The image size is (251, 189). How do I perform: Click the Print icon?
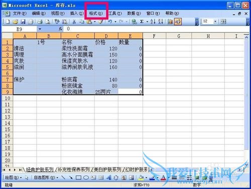pyautogui.click(x=40, y=21)
